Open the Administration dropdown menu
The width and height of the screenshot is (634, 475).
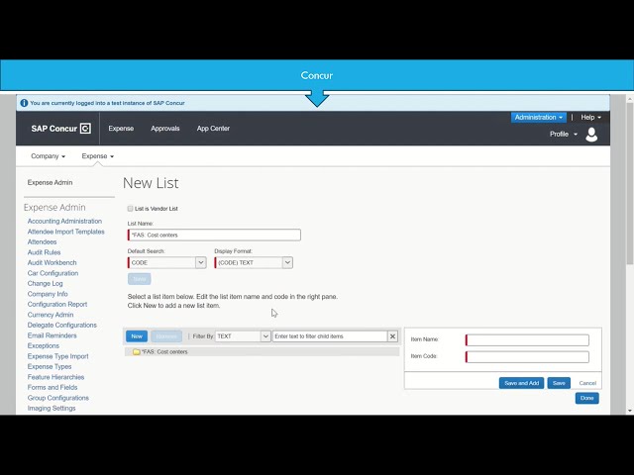(539, 117)
